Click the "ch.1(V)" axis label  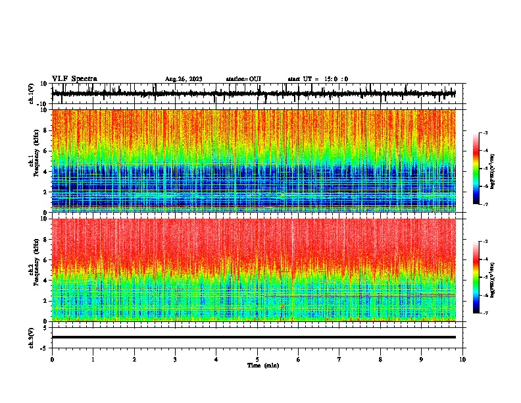pos(32,94)
